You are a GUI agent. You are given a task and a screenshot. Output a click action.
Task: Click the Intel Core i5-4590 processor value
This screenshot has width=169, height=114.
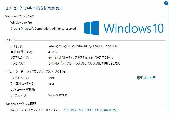click(83, 46)
